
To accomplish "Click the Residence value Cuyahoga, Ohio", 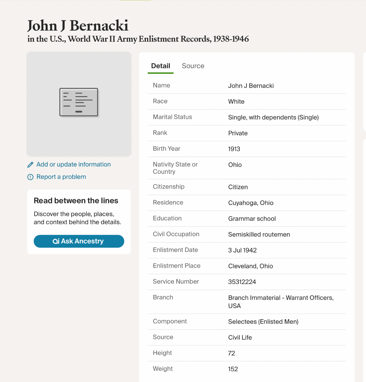I will click(x=251, y=203).
